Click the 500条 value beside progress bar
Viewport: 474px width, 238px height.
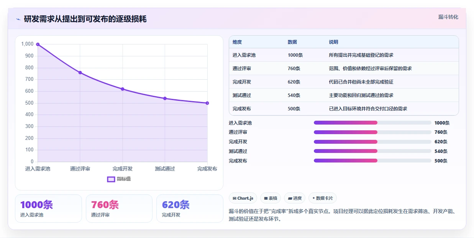pos(441,161)
